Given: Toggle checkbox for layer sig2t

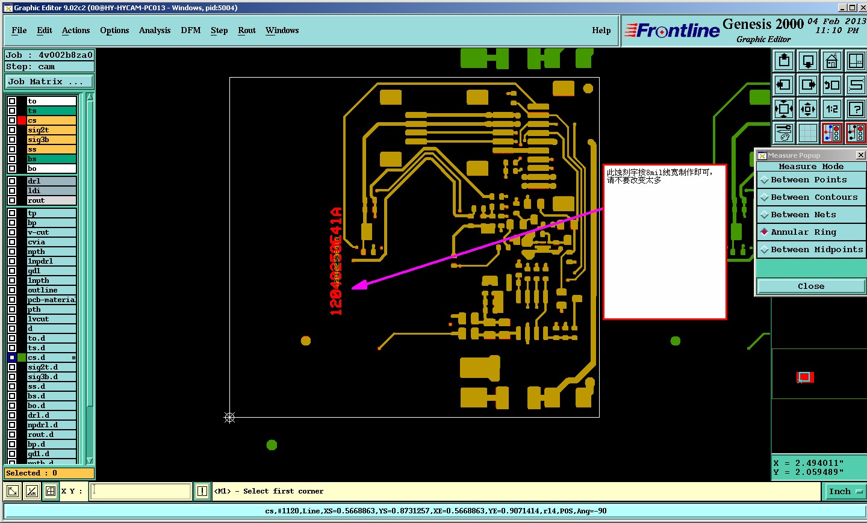Looking at the screenshot, I should coord(12,130).
